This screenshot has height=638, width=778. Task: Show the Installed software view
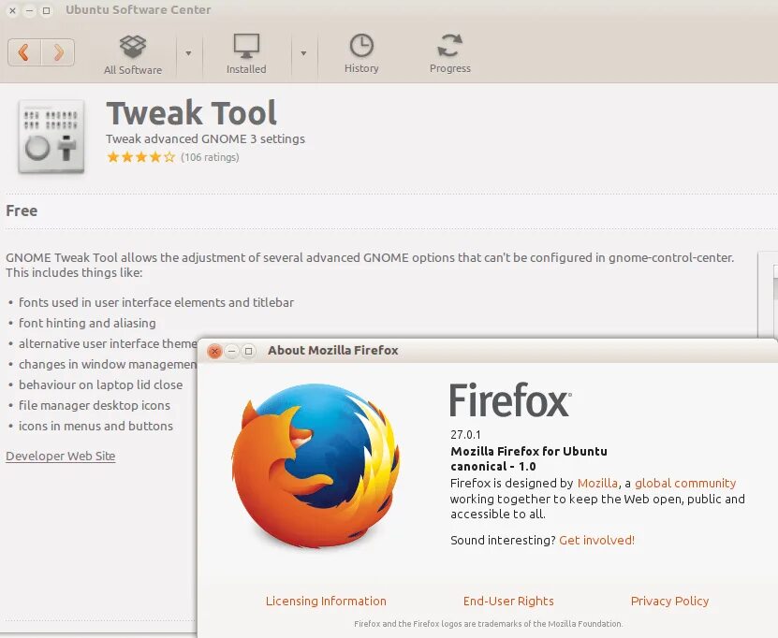(x=246, y=54)
